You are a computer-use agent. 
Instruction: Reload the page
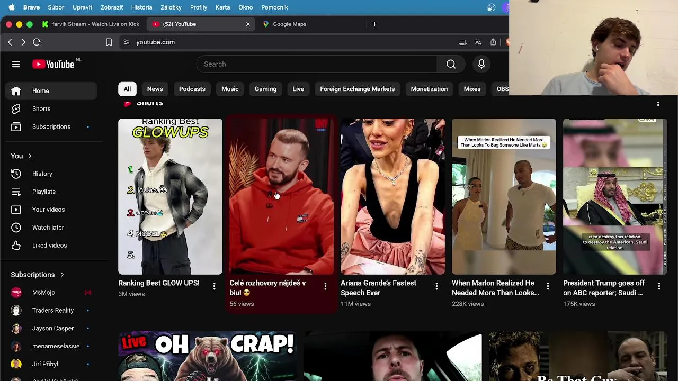[37, 42]
